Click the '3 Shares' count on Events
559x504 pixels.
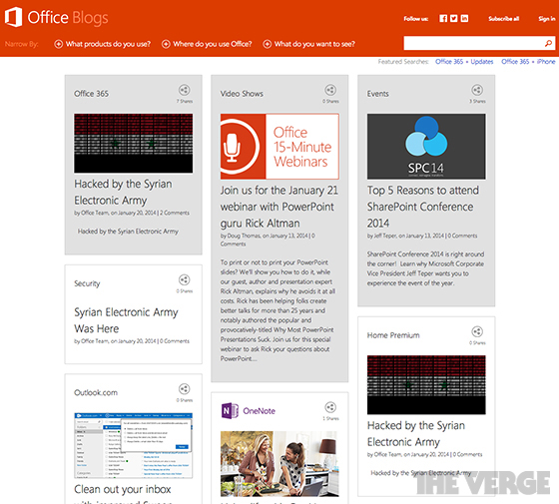coord(477,101)
